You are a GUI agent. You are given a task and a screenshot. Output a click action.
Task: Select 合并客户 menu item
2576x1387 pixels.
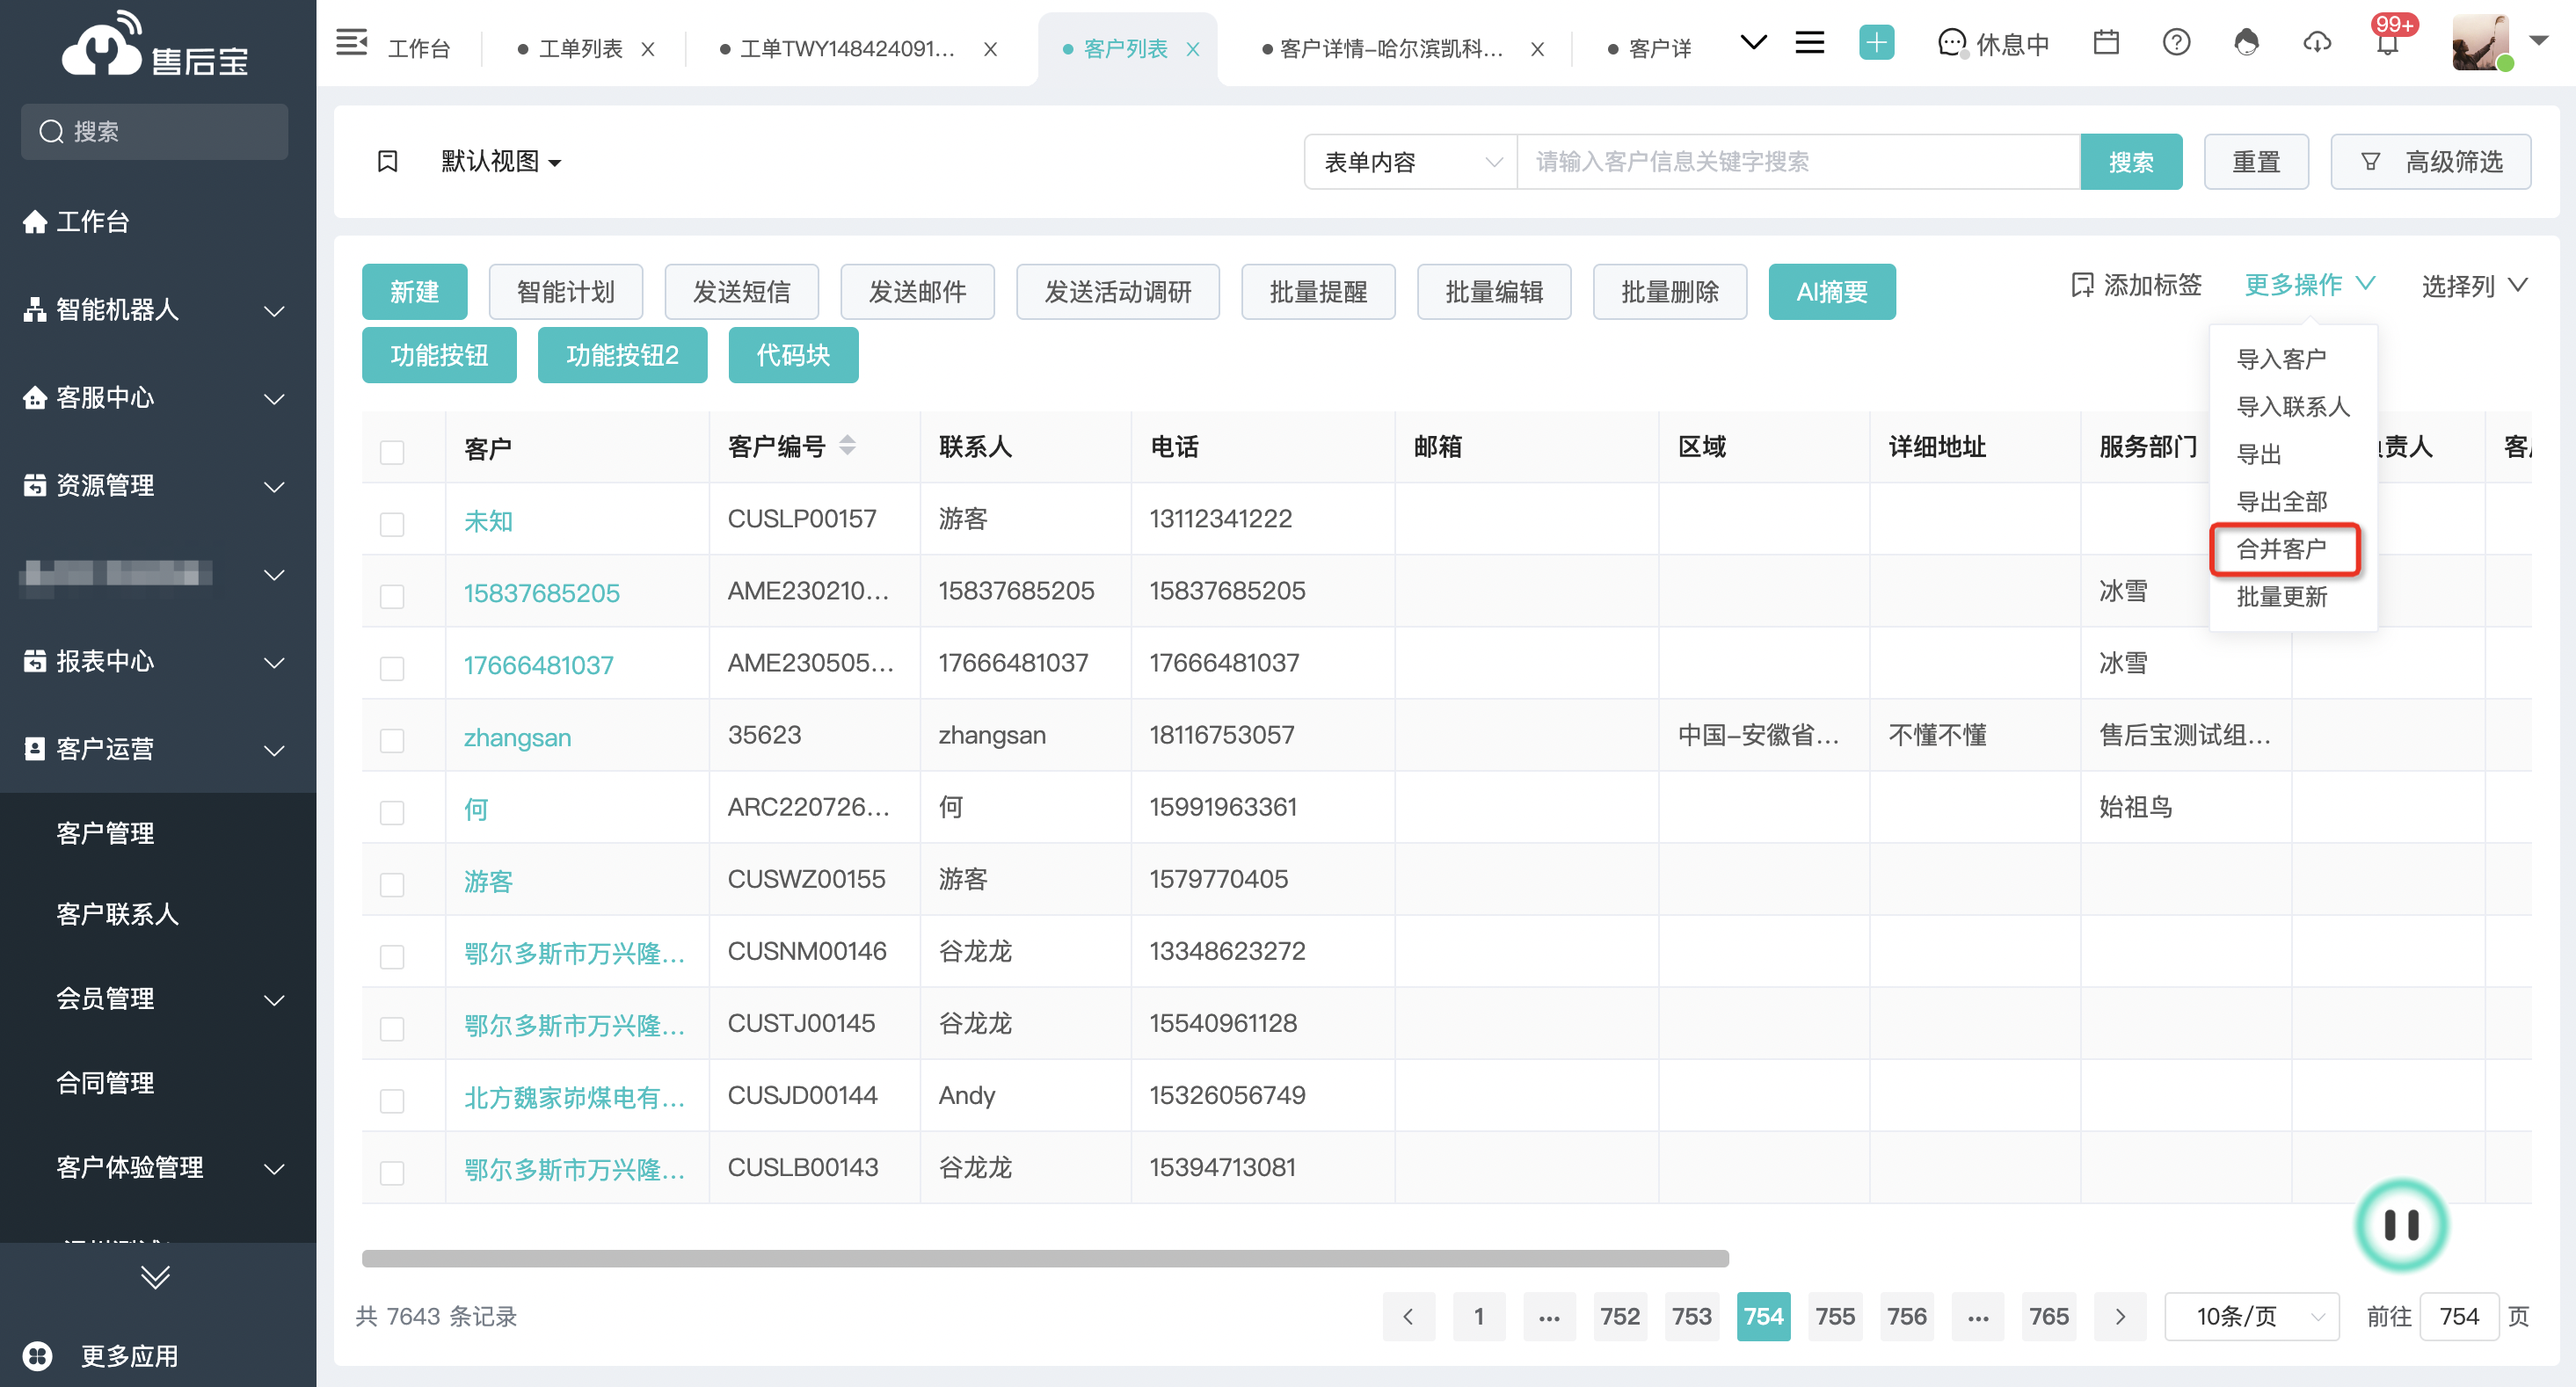(x=2281, y=549)
